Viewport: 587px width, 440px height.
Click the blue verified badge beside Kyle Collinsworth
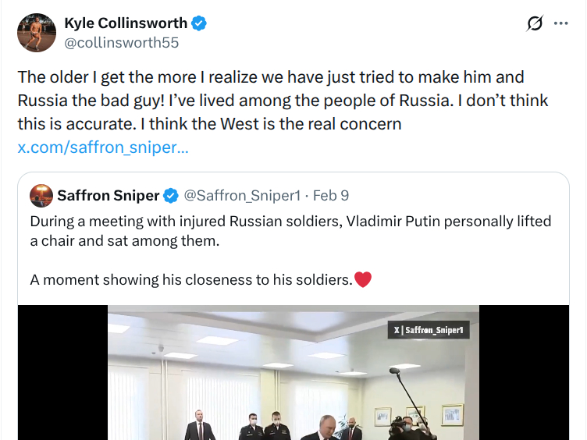click(200, 23)
